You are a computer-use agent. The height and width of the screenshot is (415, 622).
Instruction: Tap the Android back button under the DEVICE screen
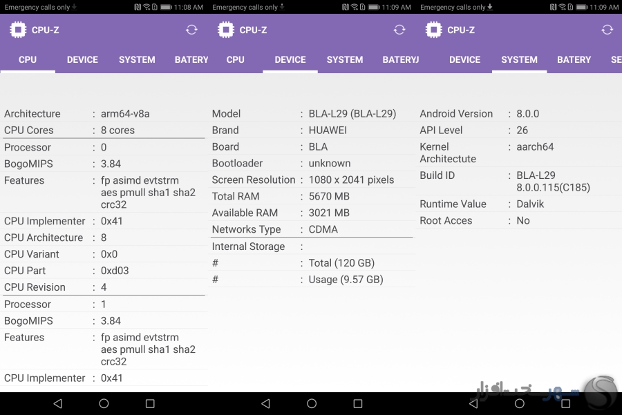(x=266, y=403)
